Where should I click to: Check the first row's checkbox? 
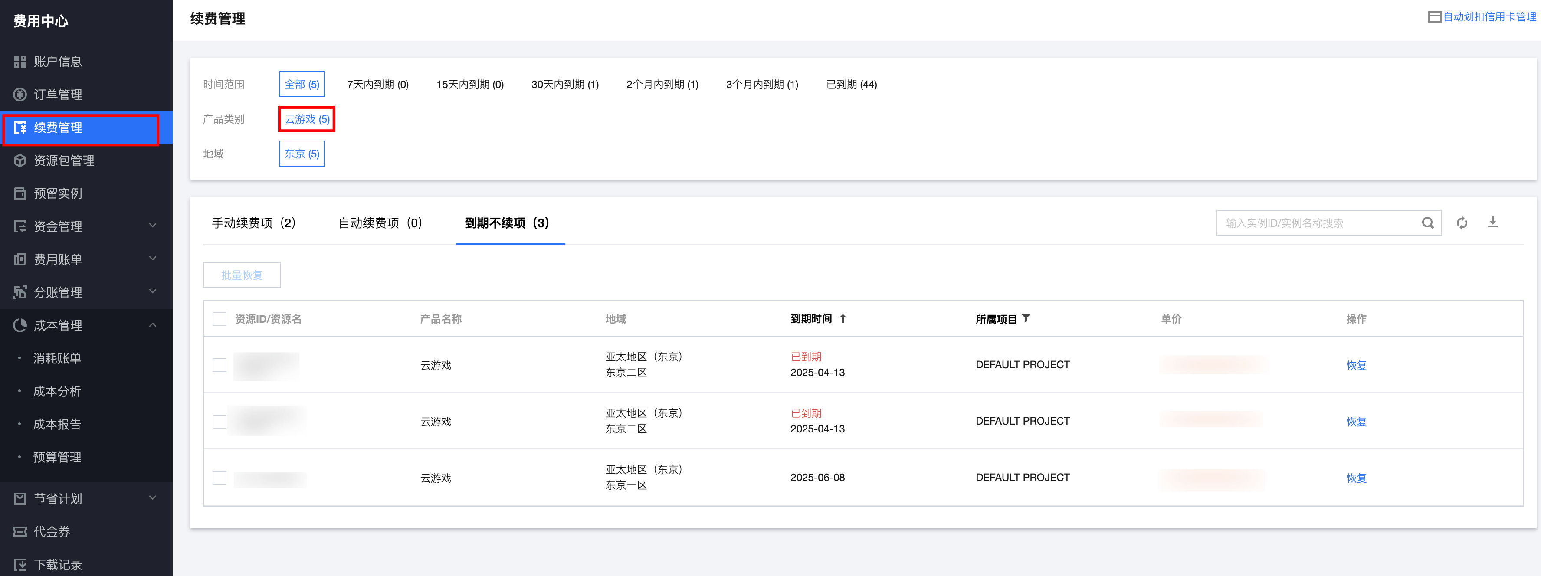(220, 365)
